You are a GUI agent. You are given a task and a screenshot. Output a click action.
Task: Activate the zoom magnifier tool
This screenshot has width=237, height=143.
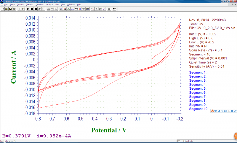65,9
